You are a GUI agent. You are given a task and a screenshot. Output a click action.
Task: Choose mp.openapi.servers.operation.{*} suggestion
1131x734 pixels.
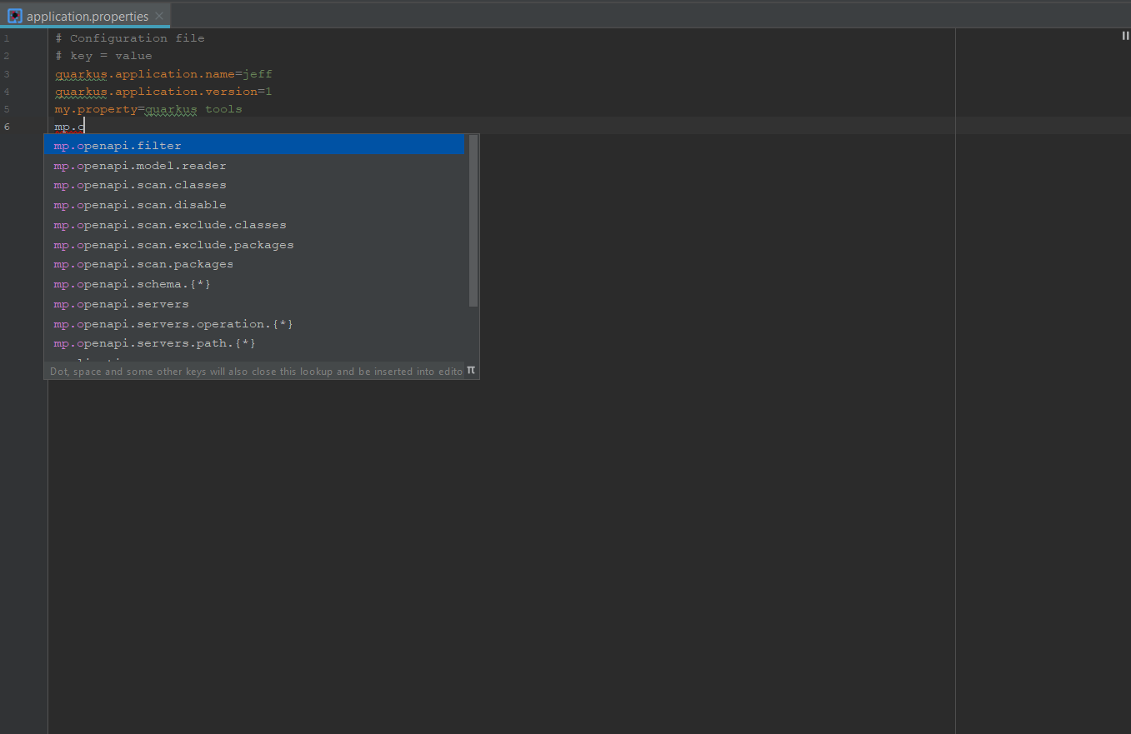click(254, 324)
